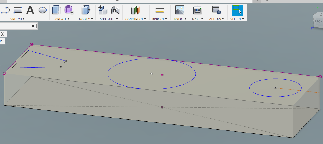Open the SELECT dropdown menu
The width and height of the screenshot is (323, 144).
click(x=237, y=19)
